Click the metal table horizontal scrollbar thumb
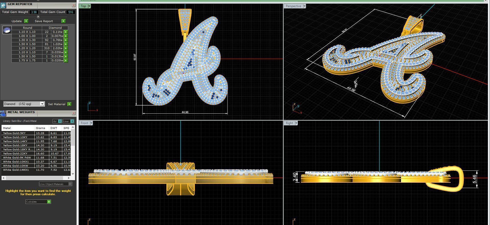490x225 pixels. point(34,178)
